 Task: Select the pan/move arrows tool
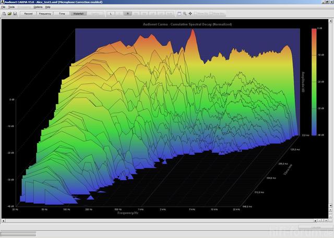[191, 13]
